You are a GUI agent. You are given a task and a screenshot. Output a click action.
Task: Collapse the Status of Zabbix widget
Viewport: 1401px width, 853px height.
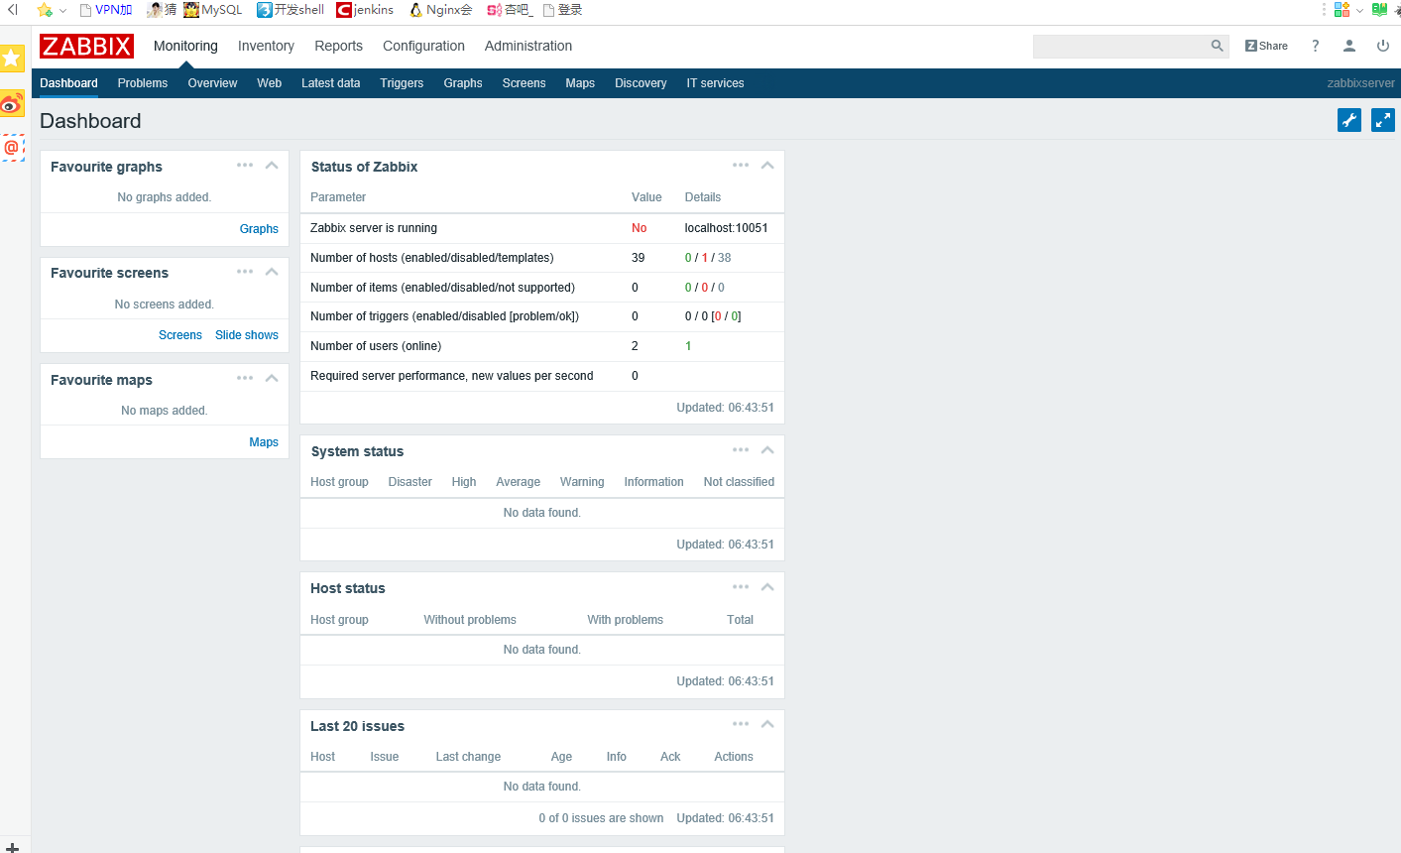767,166
